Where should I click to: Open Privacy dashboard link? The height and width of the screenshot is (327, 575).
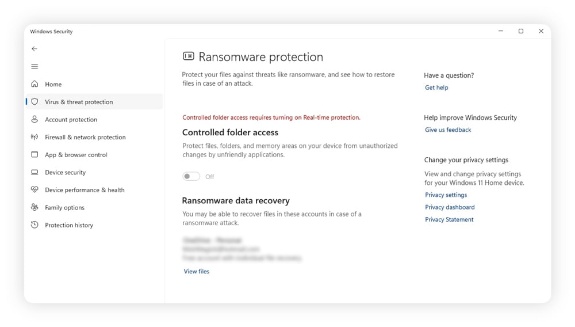click(x=450, y=207)
